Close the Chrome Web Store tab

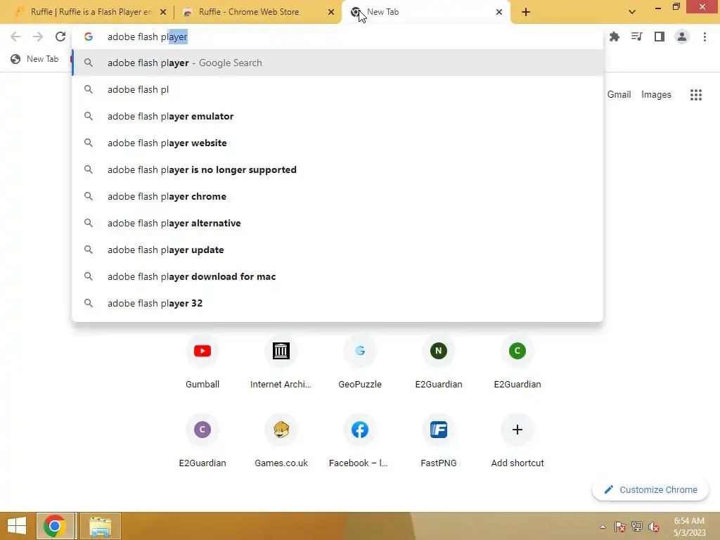[x=331, y=12]
